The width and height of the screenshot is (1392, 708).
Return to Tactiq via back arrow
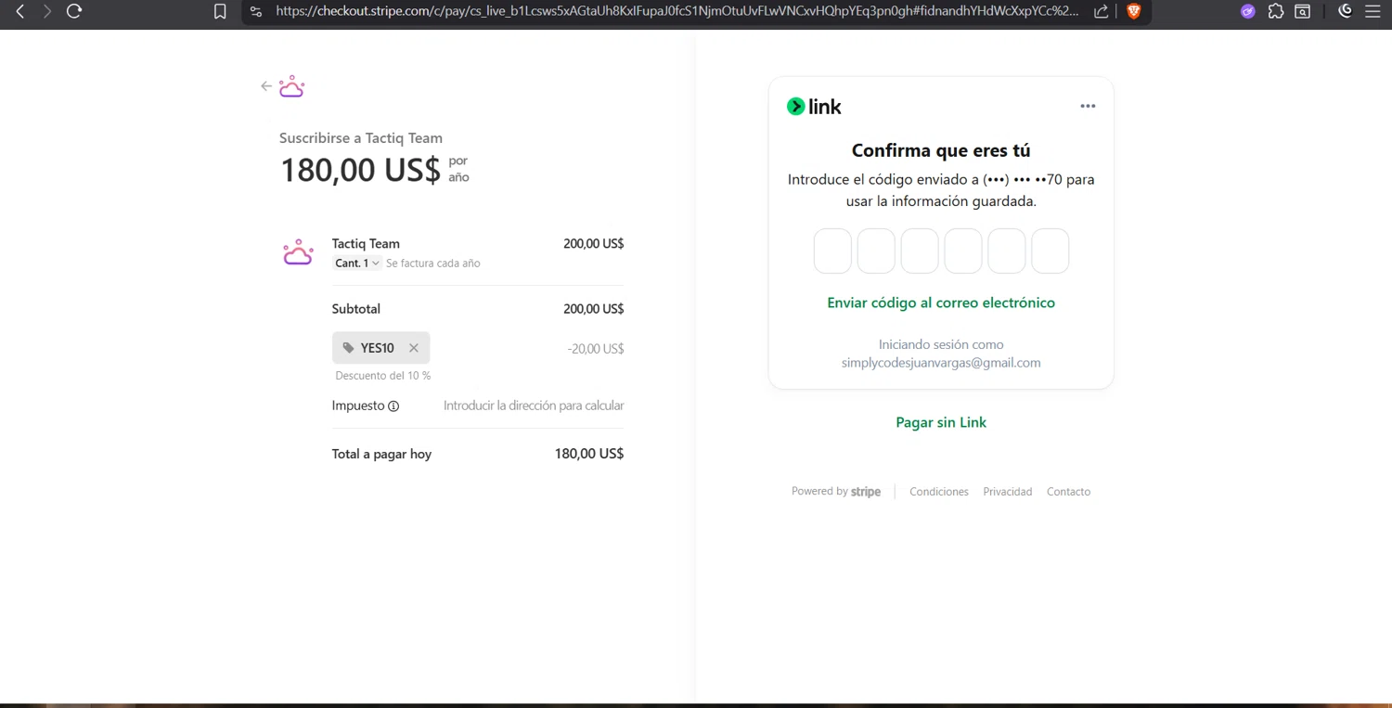266,86
